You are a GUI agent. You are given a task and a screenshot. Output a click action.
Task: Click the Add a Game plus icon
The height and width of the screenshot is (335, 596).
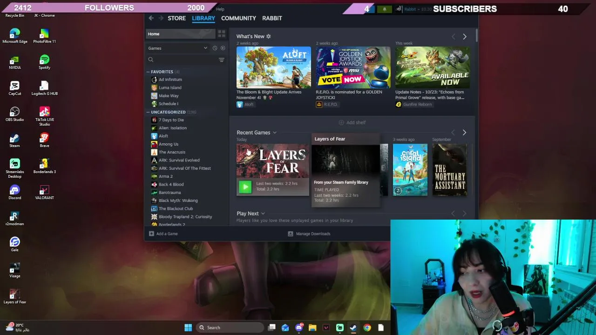click(x=151, y=234)
